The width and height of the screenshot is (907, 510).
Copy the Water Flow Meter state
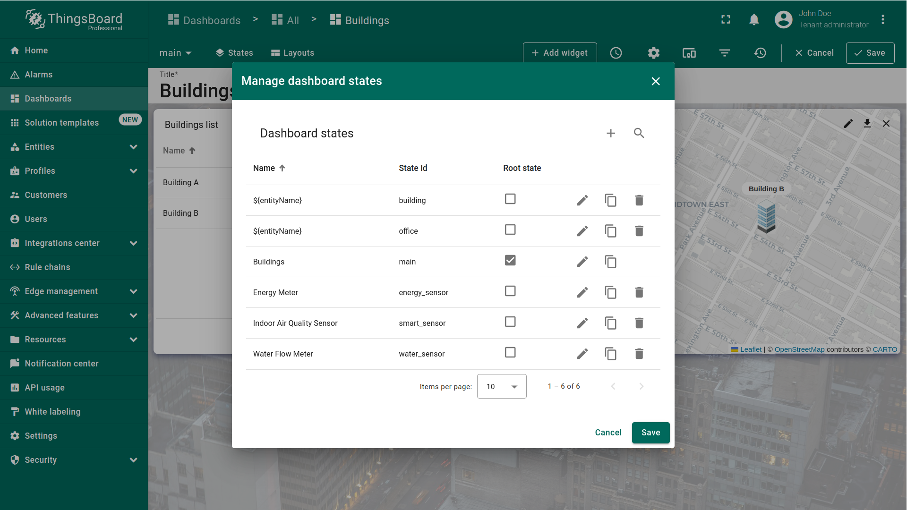pos(610,354)
